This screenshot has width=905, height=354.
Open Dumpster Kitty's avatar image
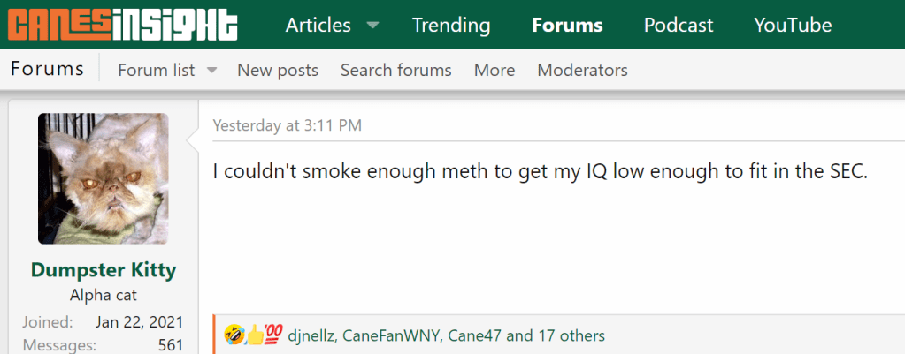[103, 178]
